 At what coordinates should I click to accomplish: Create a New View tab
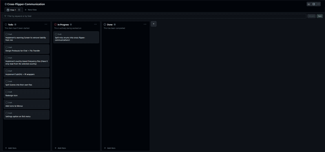(31, 10)
